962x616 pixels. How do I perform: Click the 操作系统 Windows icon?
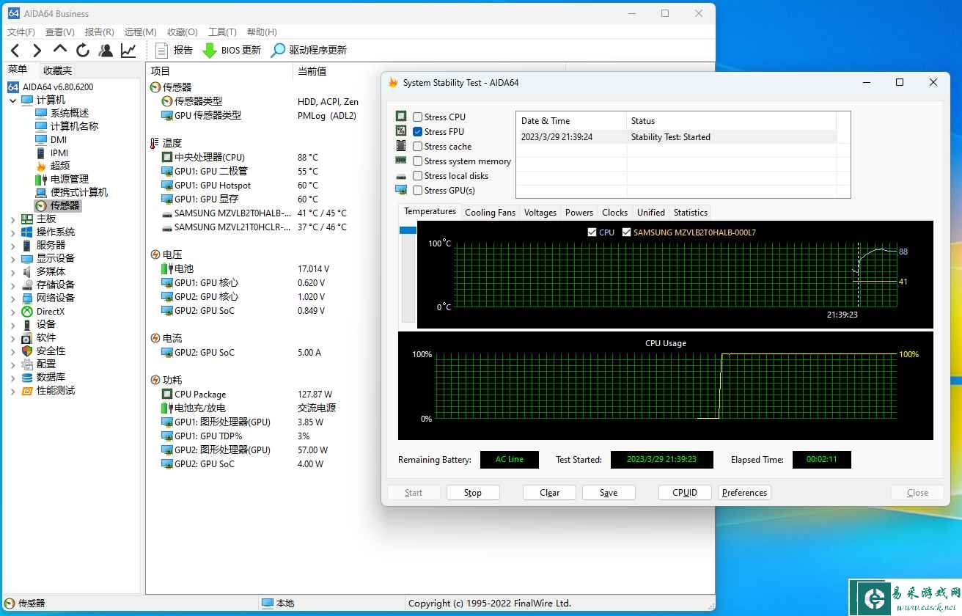pyautogui.click(x=27, y=232)
